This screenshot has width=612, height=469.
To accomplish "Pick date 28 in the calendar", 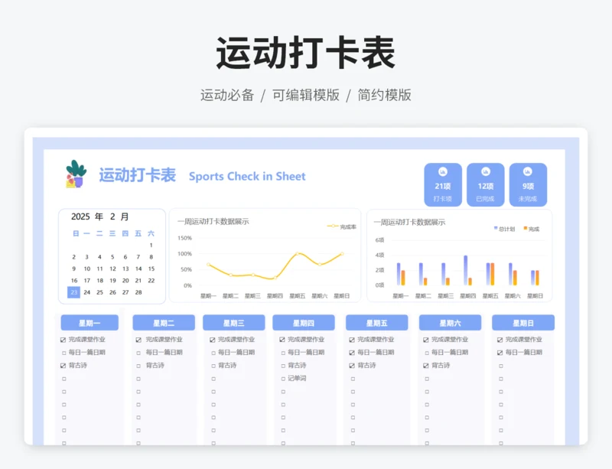I will click(138, 292).
